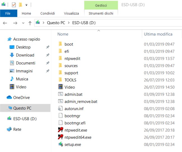Click the setup.exe installer icon
The height and width of the screenshot is (152, 182).
(x=60, y=144)
